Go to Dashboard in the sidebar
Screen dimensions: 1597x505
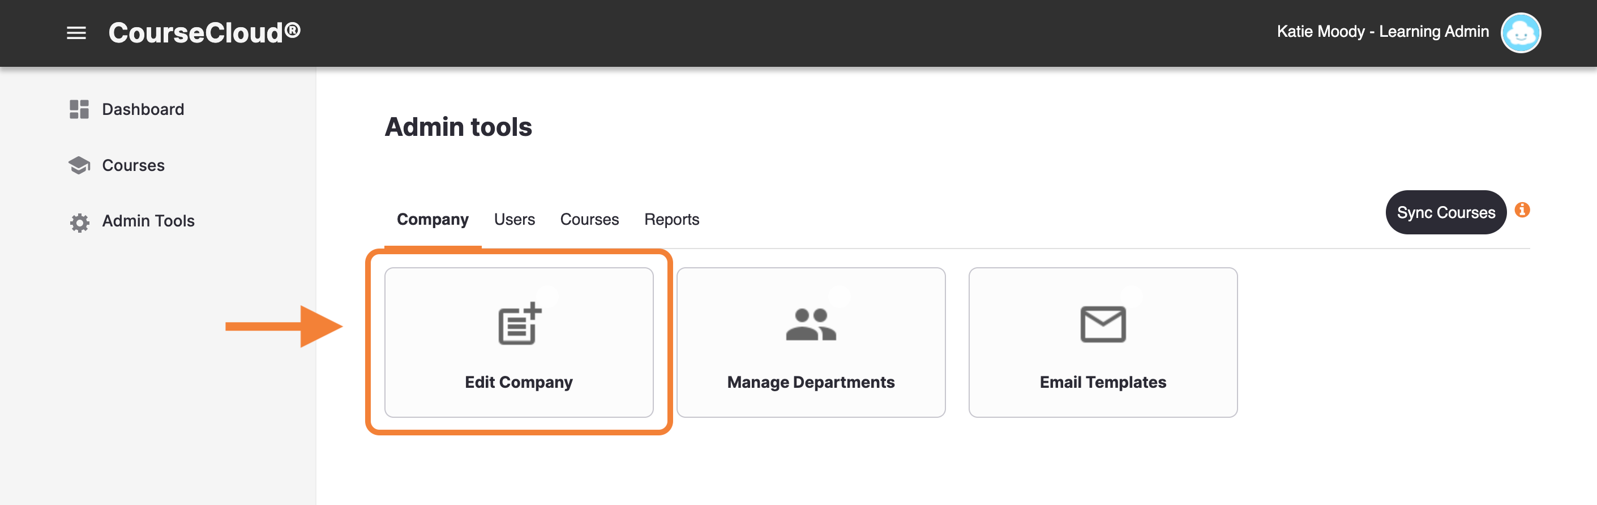pos(143,109)
